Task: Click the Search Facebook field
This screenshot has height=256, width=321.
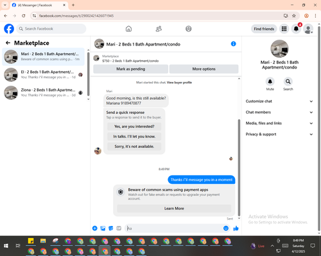Action: 51,29
